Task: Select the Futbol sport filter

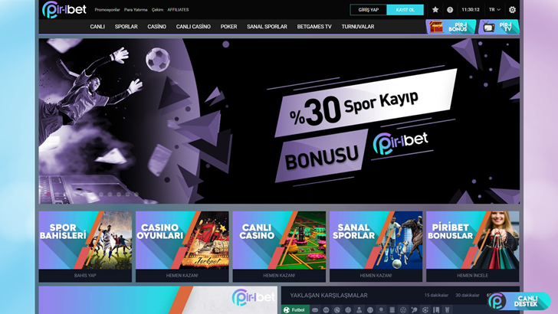Action: pos(295,309)
